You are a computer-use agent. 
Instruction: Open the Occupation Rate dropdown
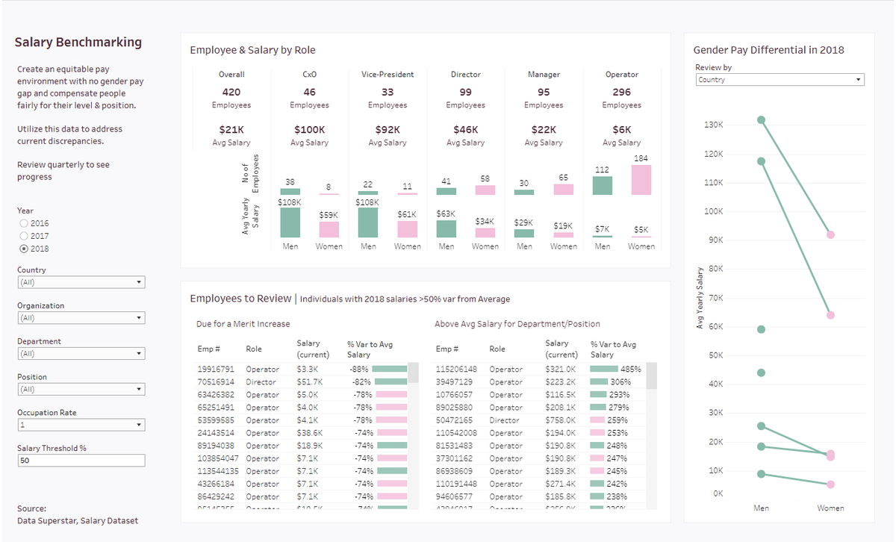(x=81, y=425)
